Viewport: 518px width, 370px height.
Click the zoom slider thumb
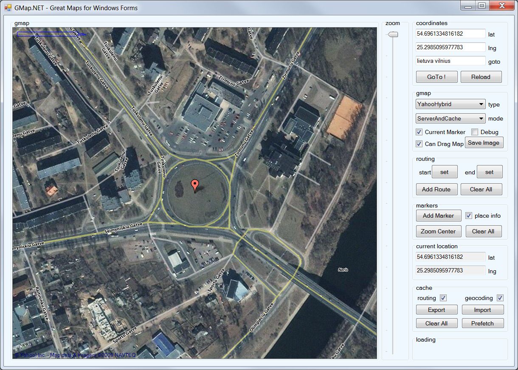pyautogui.click(x=394, y=34)
